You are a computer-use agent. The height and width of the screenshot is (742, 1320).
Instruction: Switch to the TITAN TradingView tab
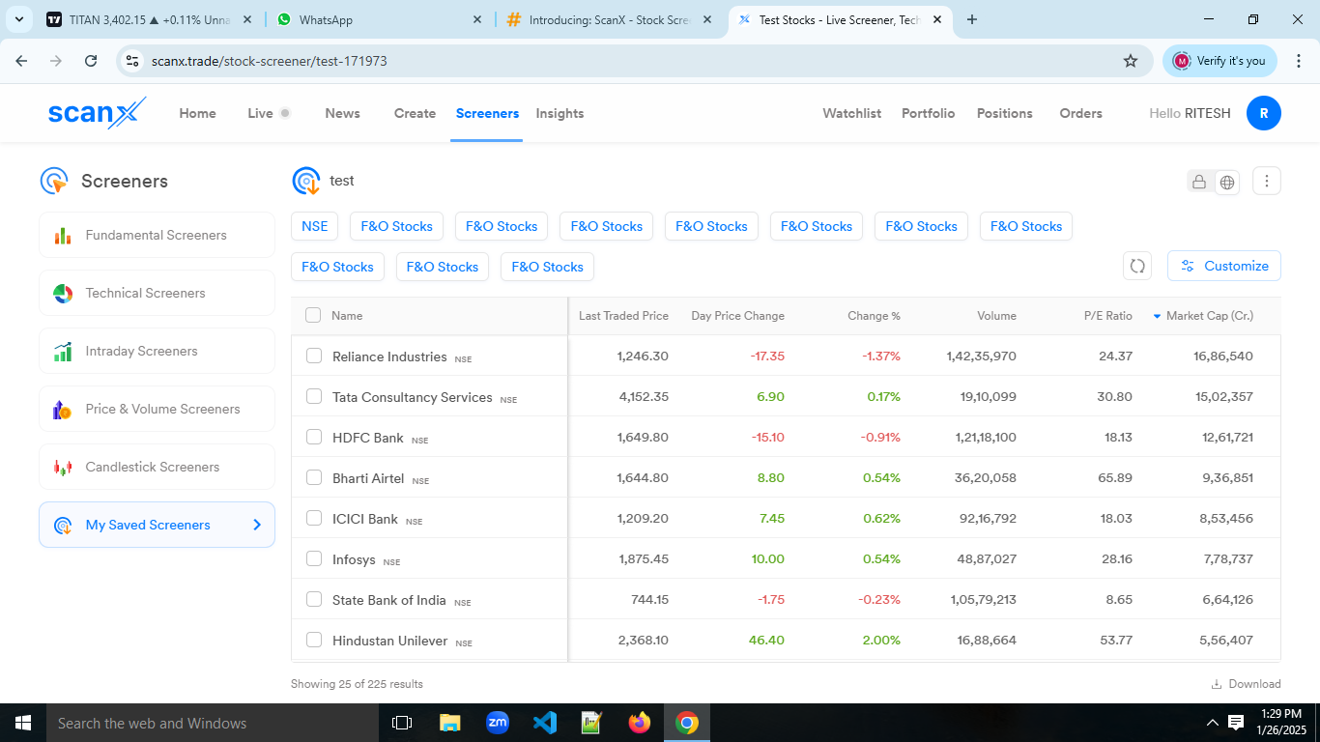point(149,19)
